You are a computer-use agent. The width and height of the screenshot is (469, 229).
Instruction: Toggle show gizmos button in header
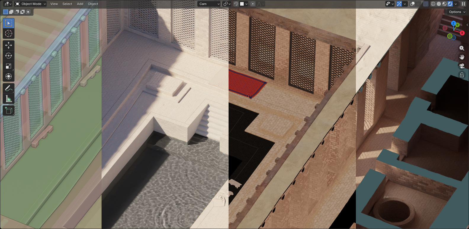pyautogui.click(x=399, y=4)
